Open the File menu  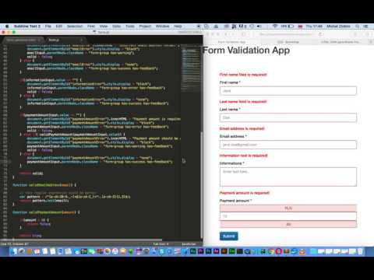coord(48,26)
